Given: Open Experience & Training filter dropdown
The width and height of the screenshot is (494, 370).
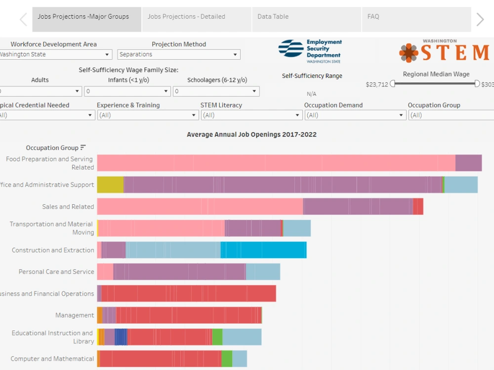Looking at the screenshot, I should 148,115.
